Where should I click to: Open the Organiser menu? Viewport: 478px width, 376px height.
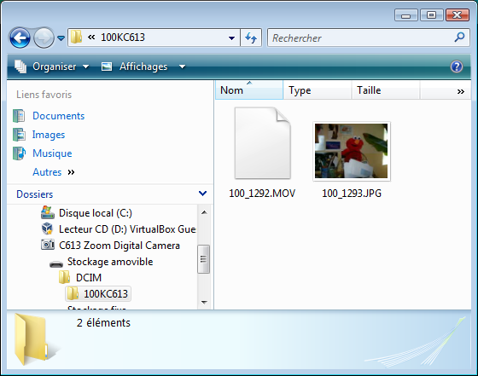click(x=52, y=67)
